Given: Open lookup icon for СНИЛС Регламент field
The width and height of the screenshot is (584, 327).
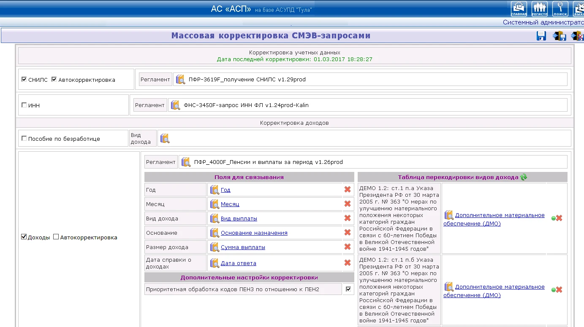Looking at the screenshot, I should click(181, 79).
